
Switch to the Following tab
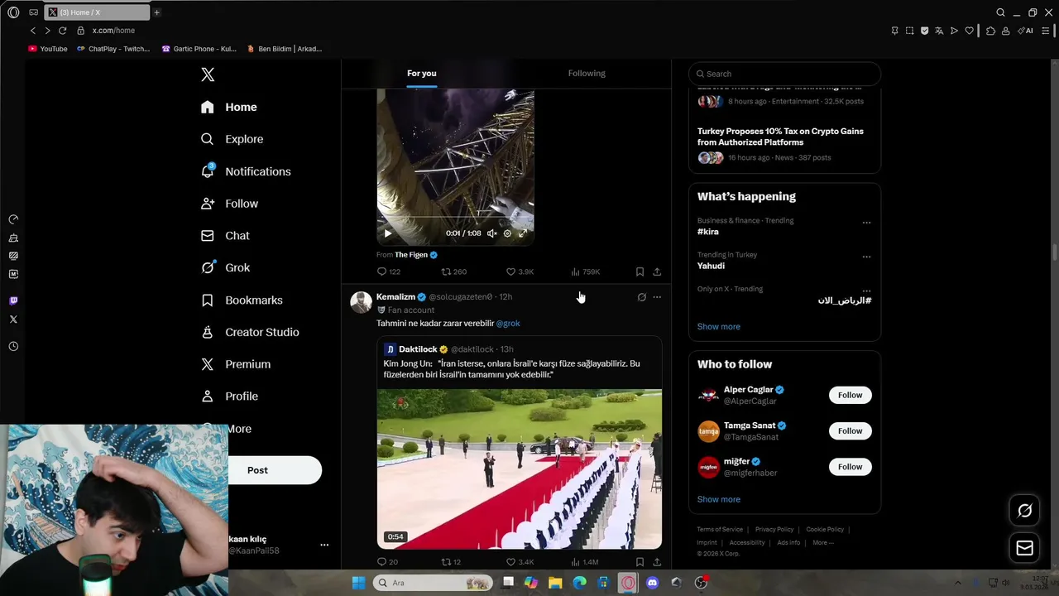(x=587, y=73)
